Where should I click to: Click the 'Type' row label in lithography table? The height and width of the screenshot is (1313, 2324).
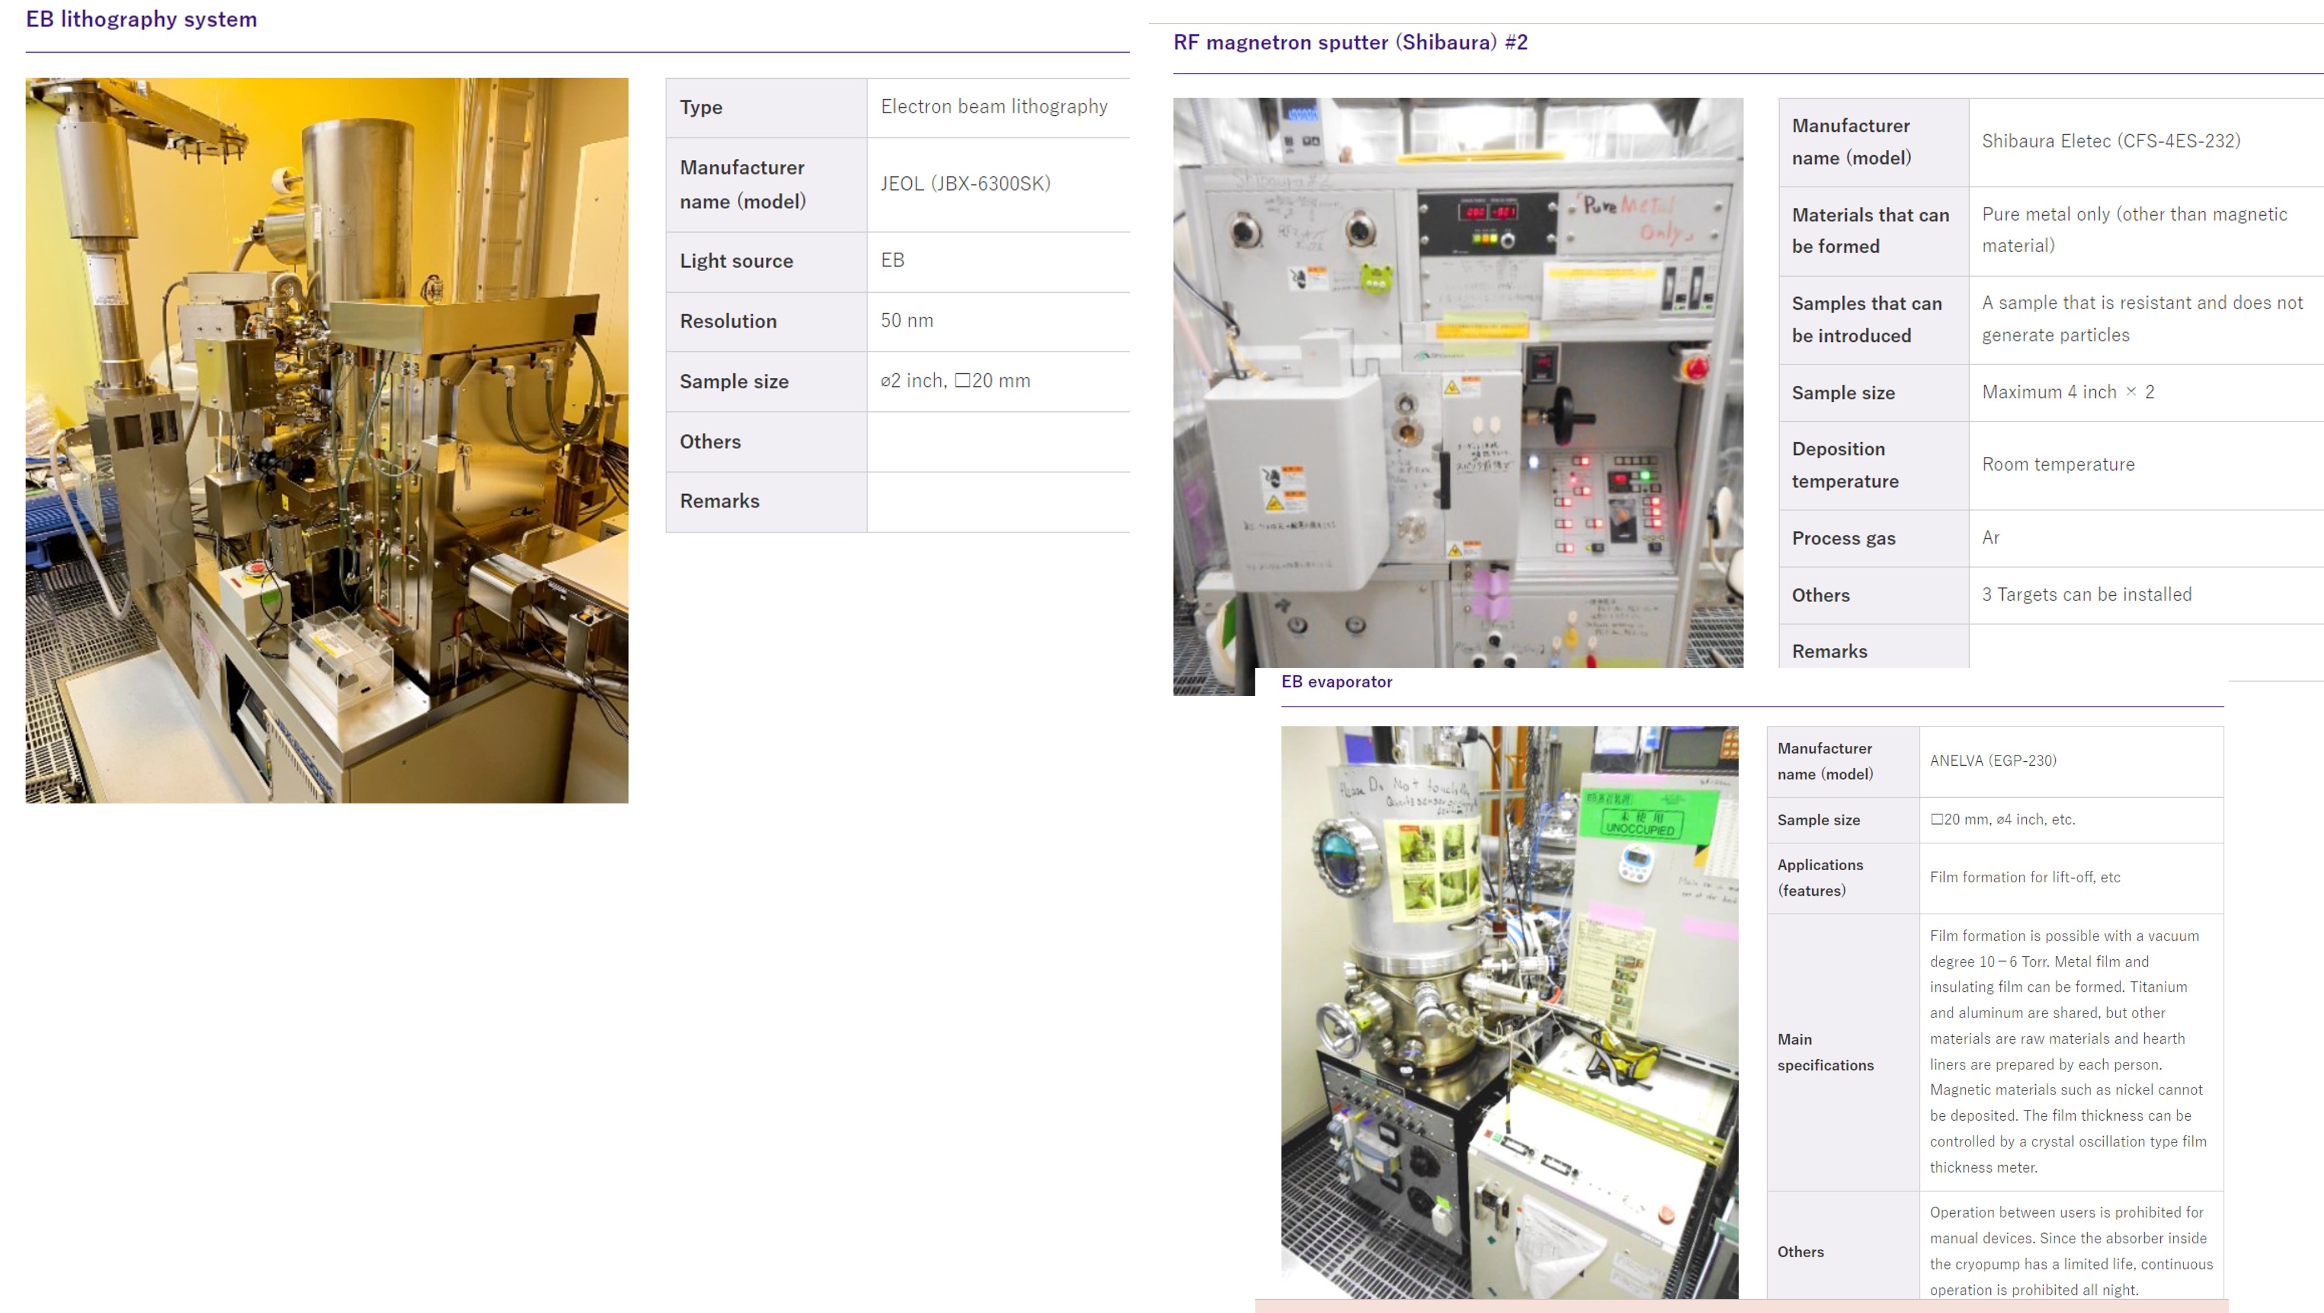(701, 107)
